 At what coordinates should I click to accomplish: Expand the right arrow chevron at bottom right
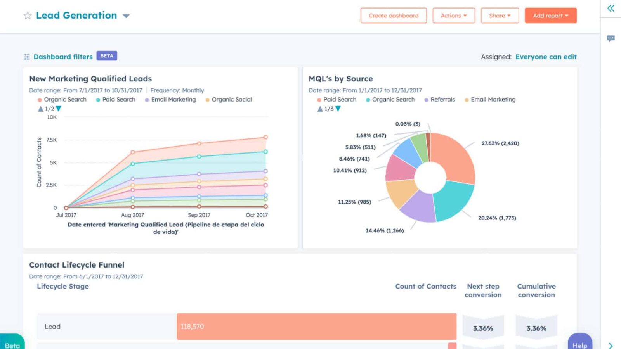[611, 346]
